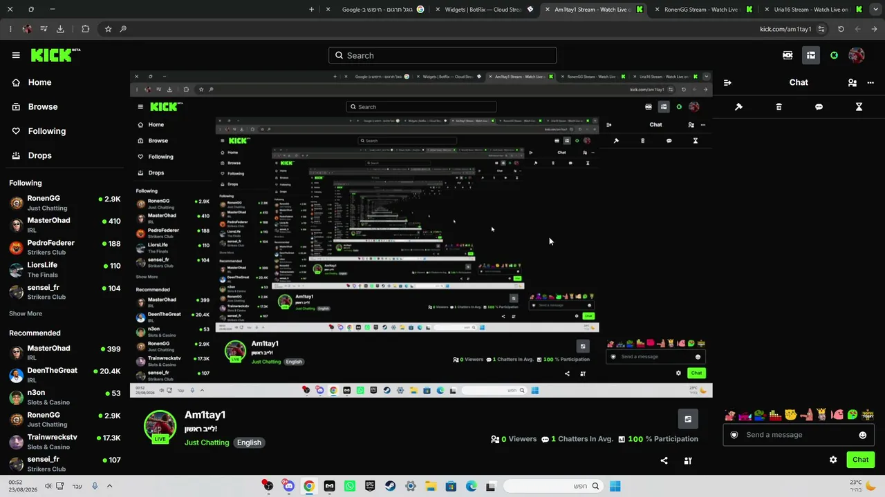Open chat more options menu

tap(870, 82)
